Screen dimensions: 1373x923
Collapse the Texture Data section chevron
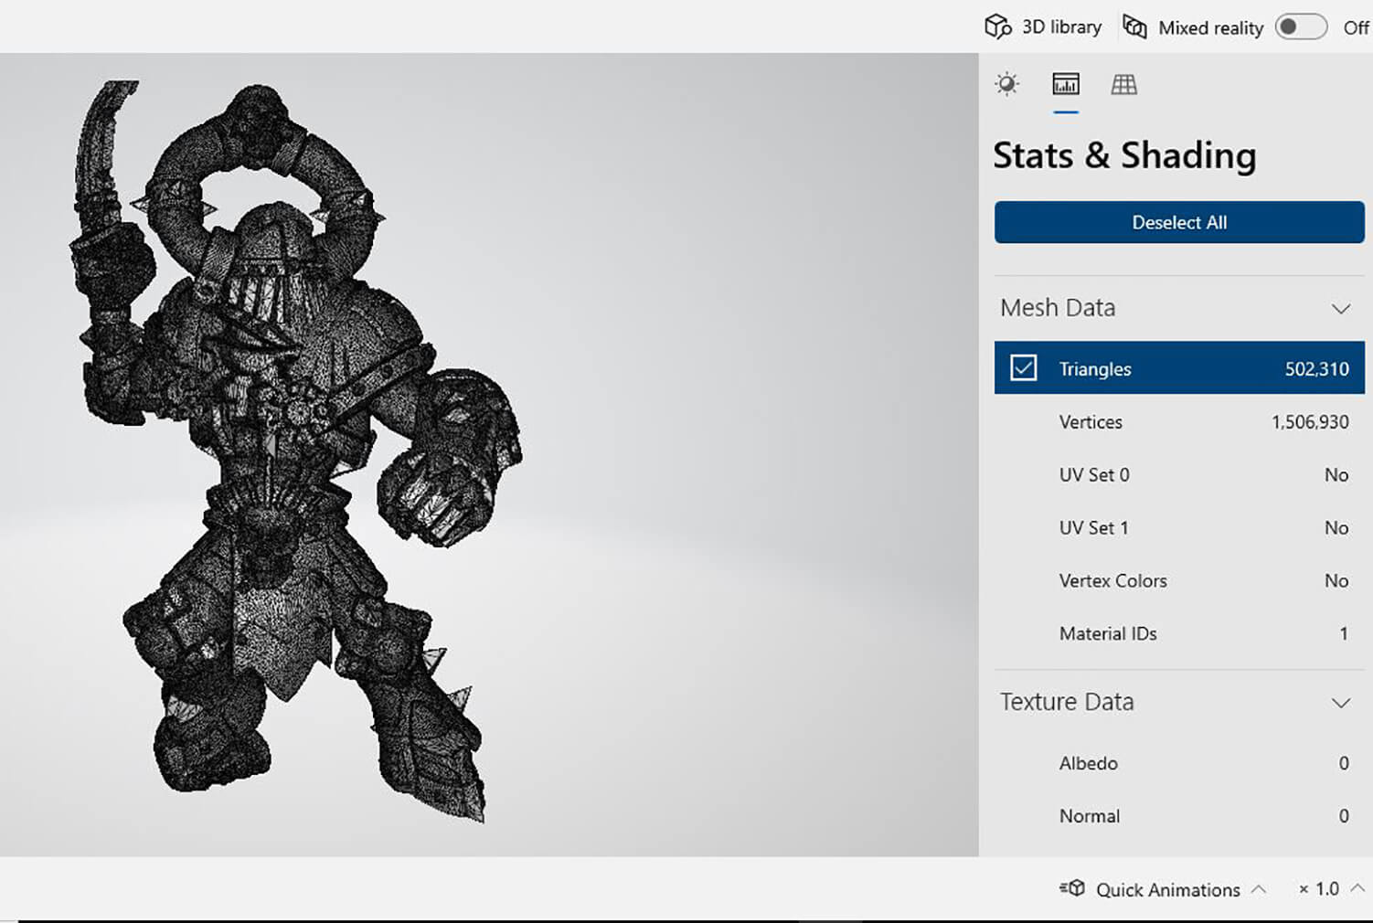coord(1340,703)
